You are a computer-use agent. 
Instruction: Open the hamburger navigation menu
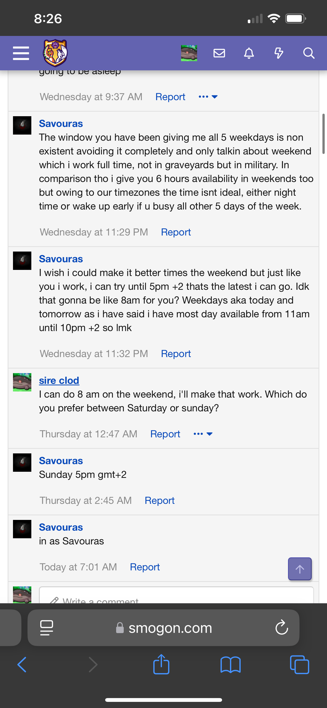point(21,53)
